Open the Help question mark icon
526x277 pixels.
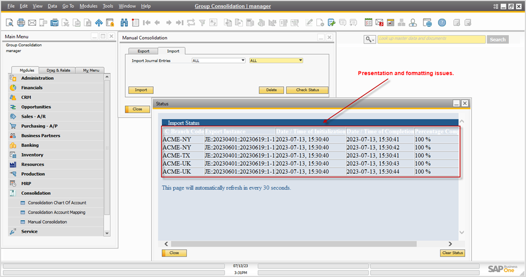pyautogui.click(x=442, y=23)
